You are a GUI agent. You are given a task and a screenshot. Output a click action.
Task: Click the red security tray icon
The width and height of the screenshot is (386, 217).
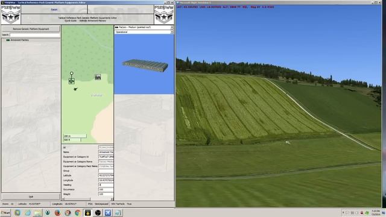(x=362, y=213)
